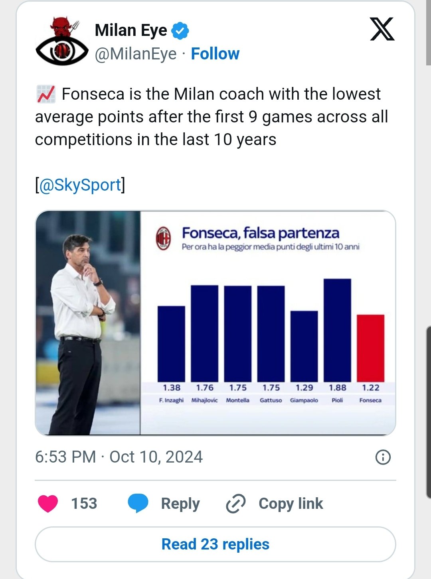
Task: Follow the MilanEye account
Action: pyautogui.click(x=215, y=54)
